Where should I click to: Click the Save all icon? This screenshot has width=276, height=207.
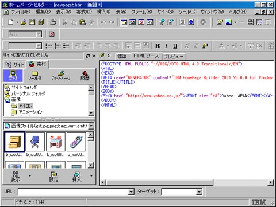point(41,22)
